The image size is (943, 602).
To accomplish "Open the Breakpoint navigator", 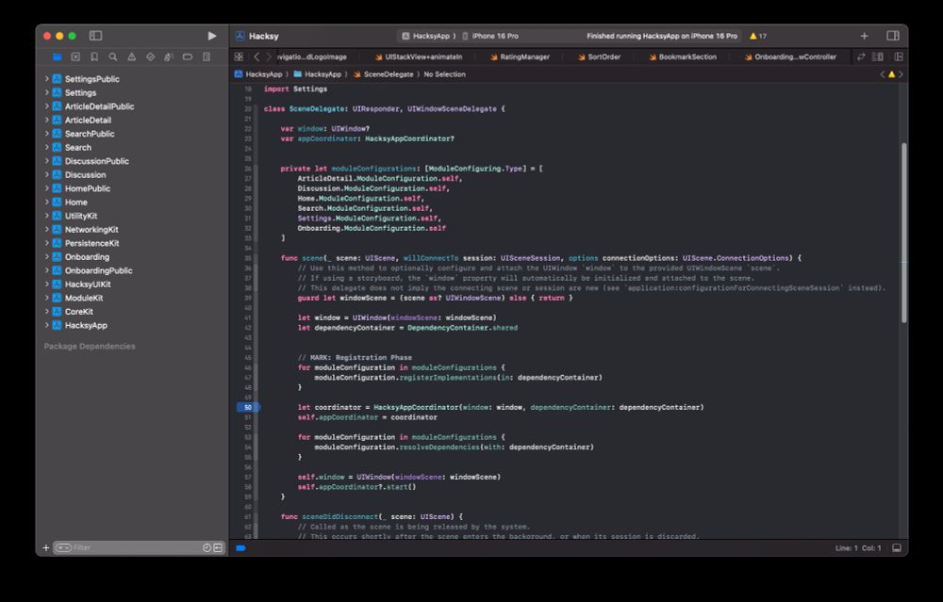I will pyautogui.click(x=187, y=57).
